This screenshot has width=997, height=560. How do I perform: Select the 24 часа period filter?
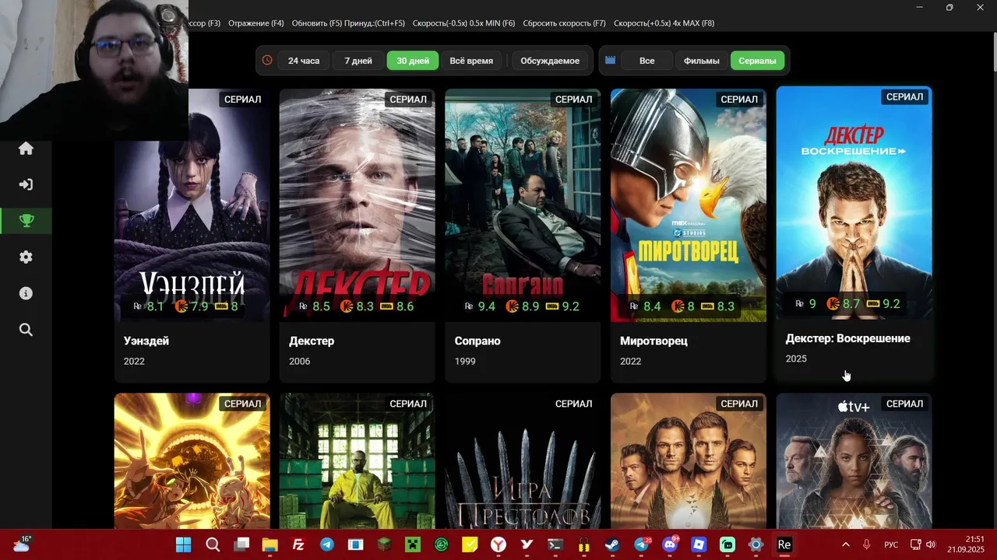click(x=304, y=61)
